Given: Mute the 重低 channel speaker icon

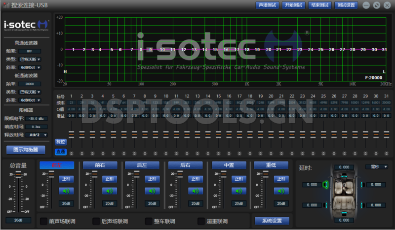Looking at the screenshot, I should click(281, 191).
